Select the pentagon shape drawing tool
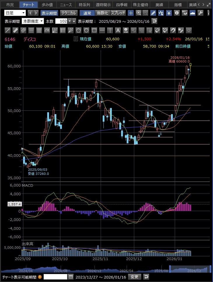213x282 pixels. [x=78, y=30]
